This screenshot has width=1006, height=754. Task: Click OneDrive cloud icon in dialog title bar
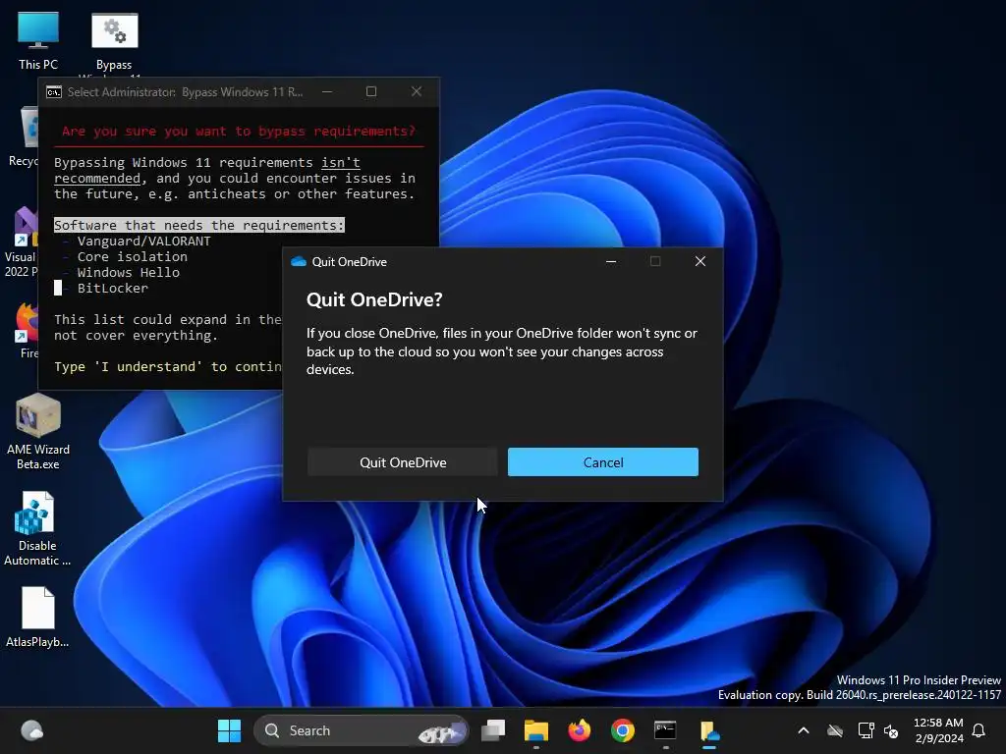(299, 261)
